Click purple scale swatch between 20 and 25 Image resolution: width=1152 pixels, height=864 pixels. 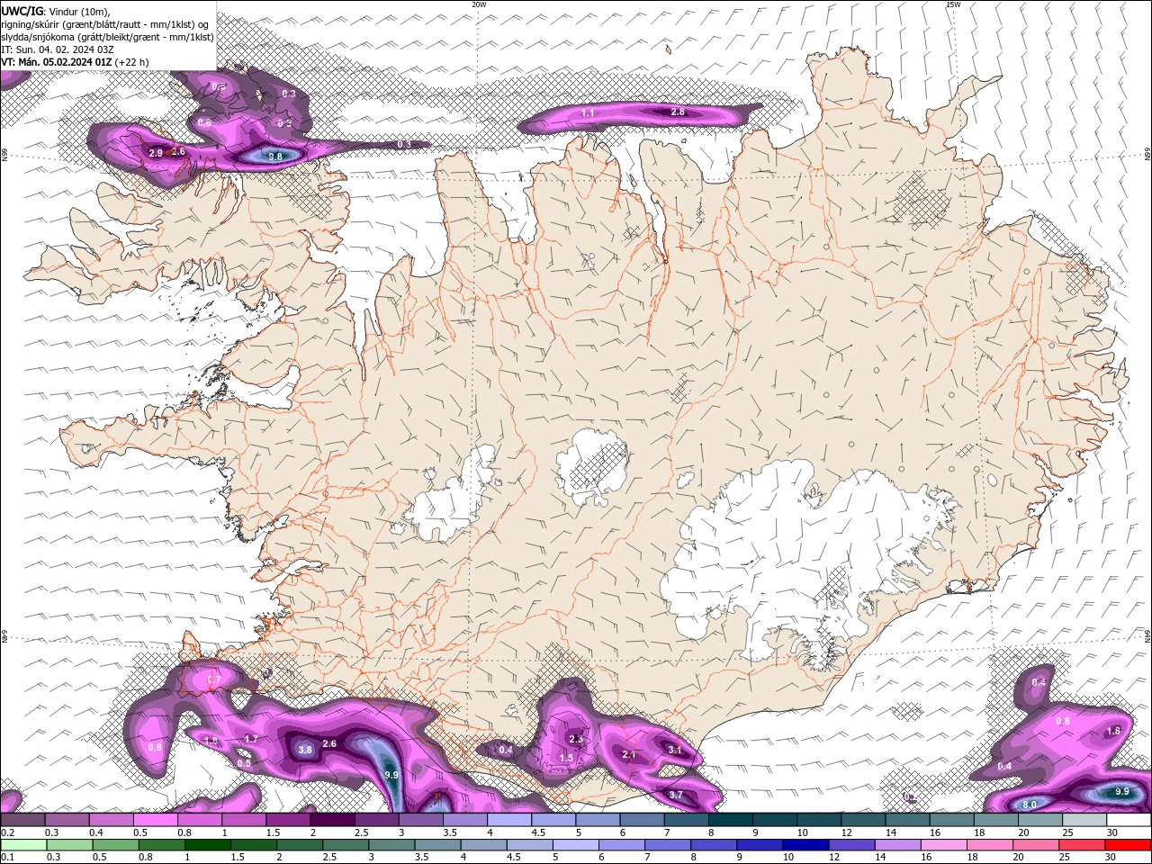(1040, 820)
